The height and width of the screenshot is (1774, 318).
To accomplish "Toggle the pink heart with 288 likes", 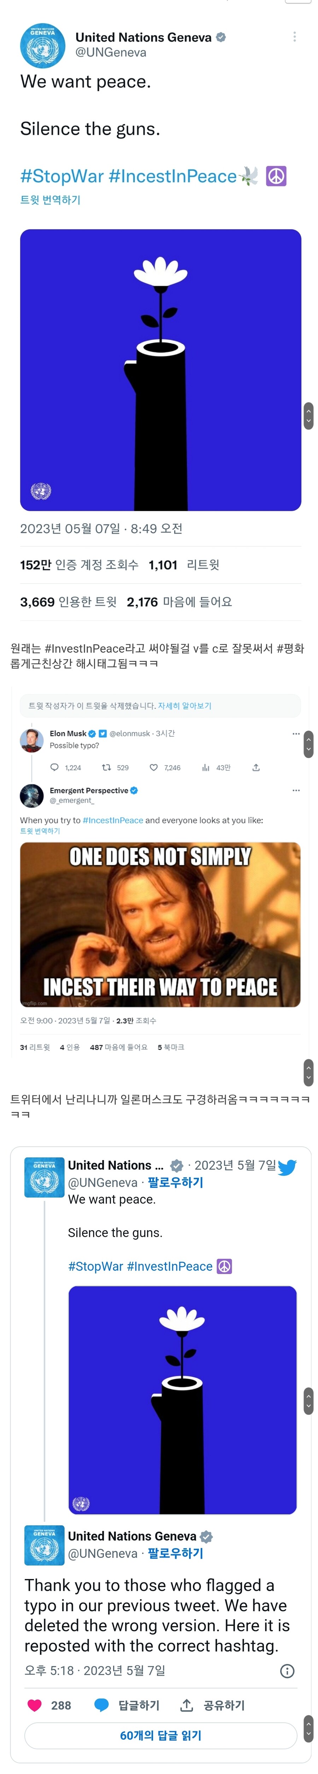I will pyautogui.click(x=34, y=1705).
